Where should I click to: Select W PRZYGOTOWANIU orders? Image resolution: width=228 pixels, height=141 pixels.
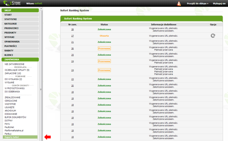point(15,88)
